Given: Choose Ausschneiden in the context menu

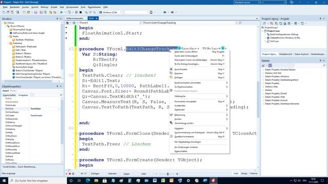Looking at the screenshot, I should pyautogui.click(x=181, y=70).
